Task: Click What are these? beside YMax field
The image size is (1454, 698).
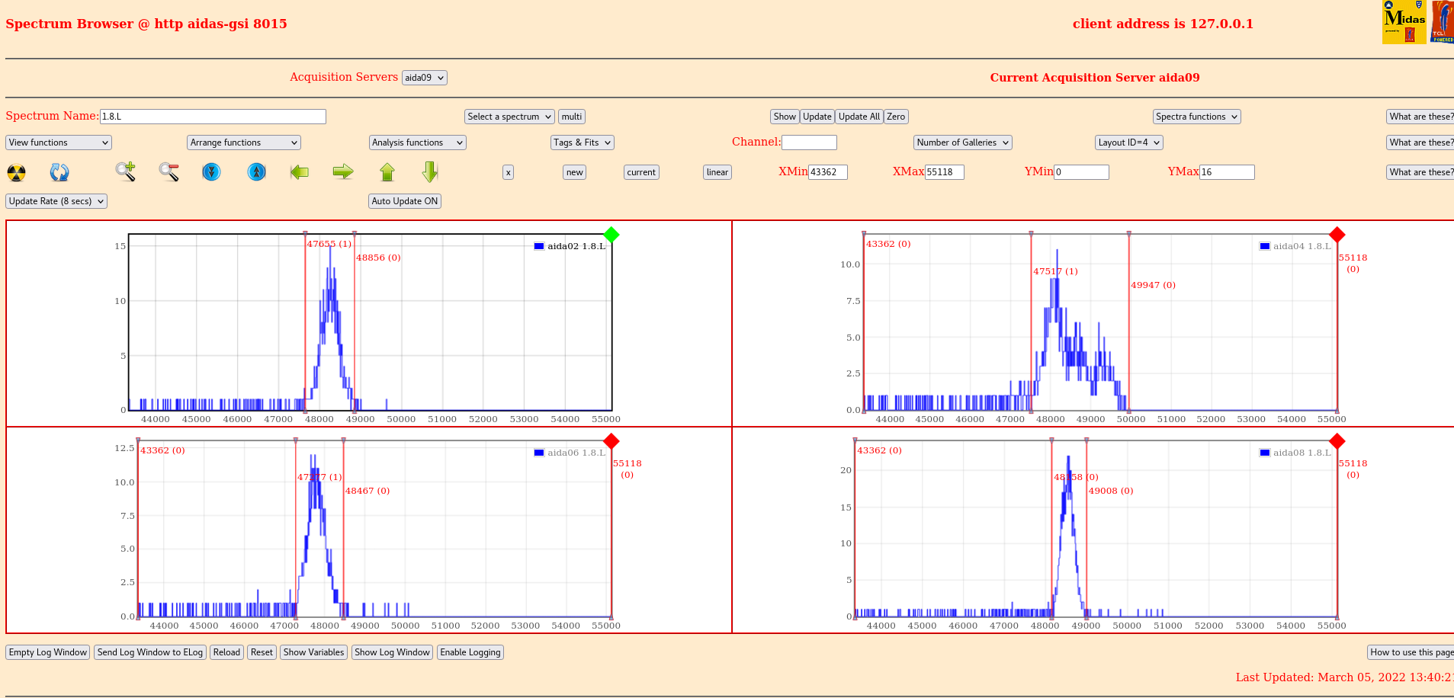Action: click(x=1420, y=172)
